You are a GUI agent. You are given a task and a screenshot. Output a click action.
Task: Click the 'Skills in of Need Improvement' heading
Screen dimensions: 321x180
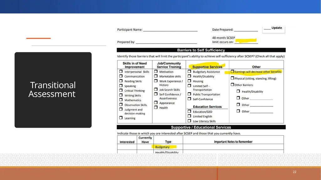coord(135,65)
